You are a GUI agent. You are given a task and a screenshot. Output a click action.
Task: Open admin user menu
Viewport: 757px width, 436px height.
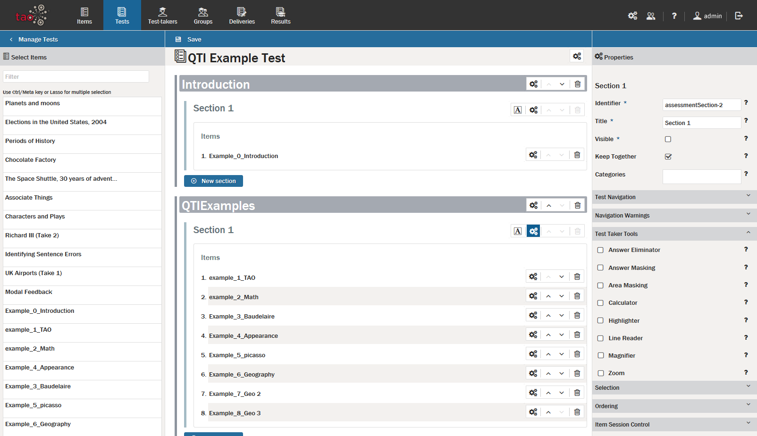click(707, 16)
